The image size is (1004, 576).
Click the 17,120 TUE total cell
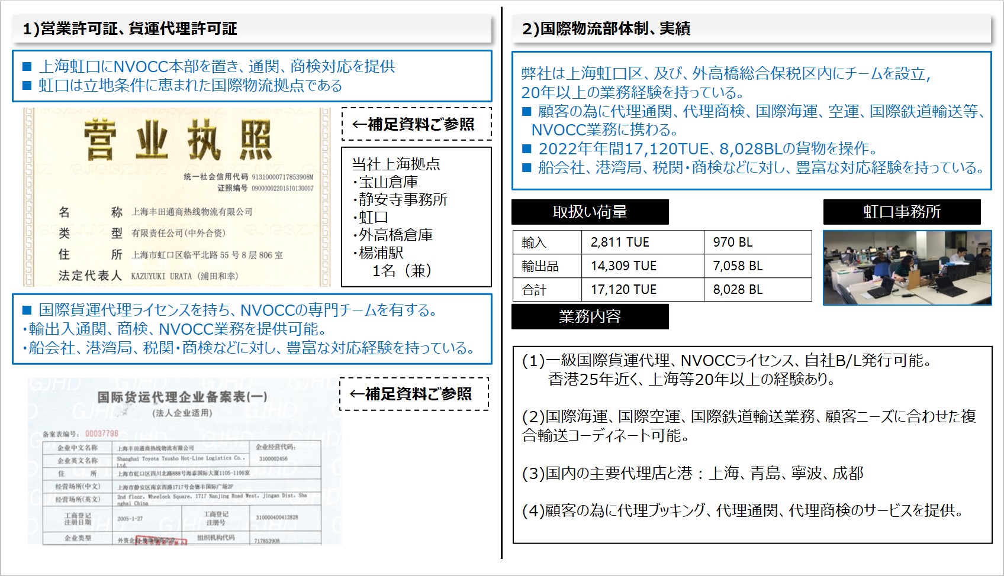point(642,290)
